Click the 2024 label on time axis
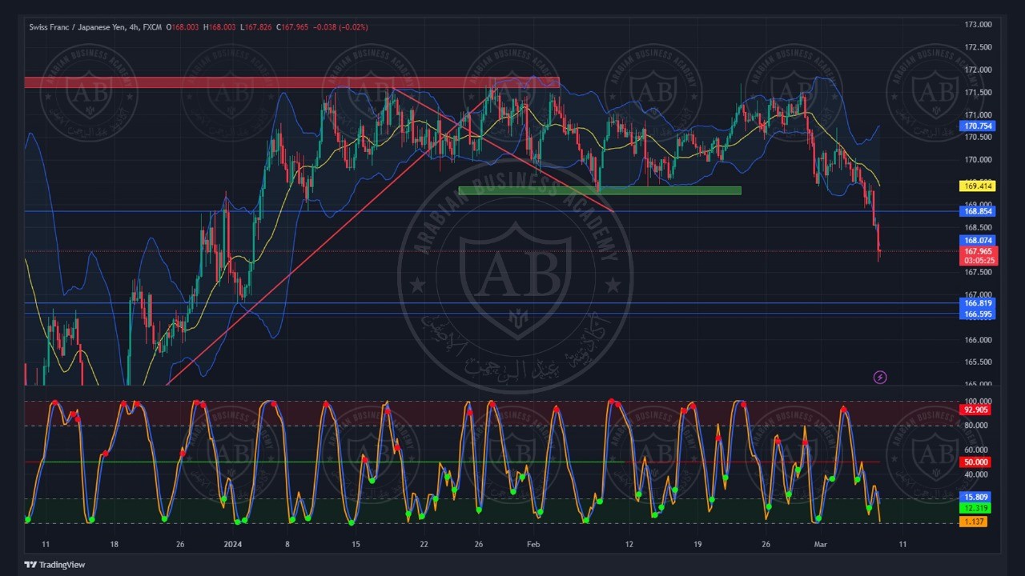This screenshot has height=576, width=1025. 232,544
